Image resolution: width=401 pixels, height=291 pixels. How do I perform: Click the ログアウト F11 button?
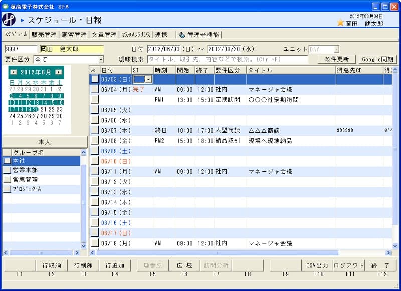tap(349, 266)
